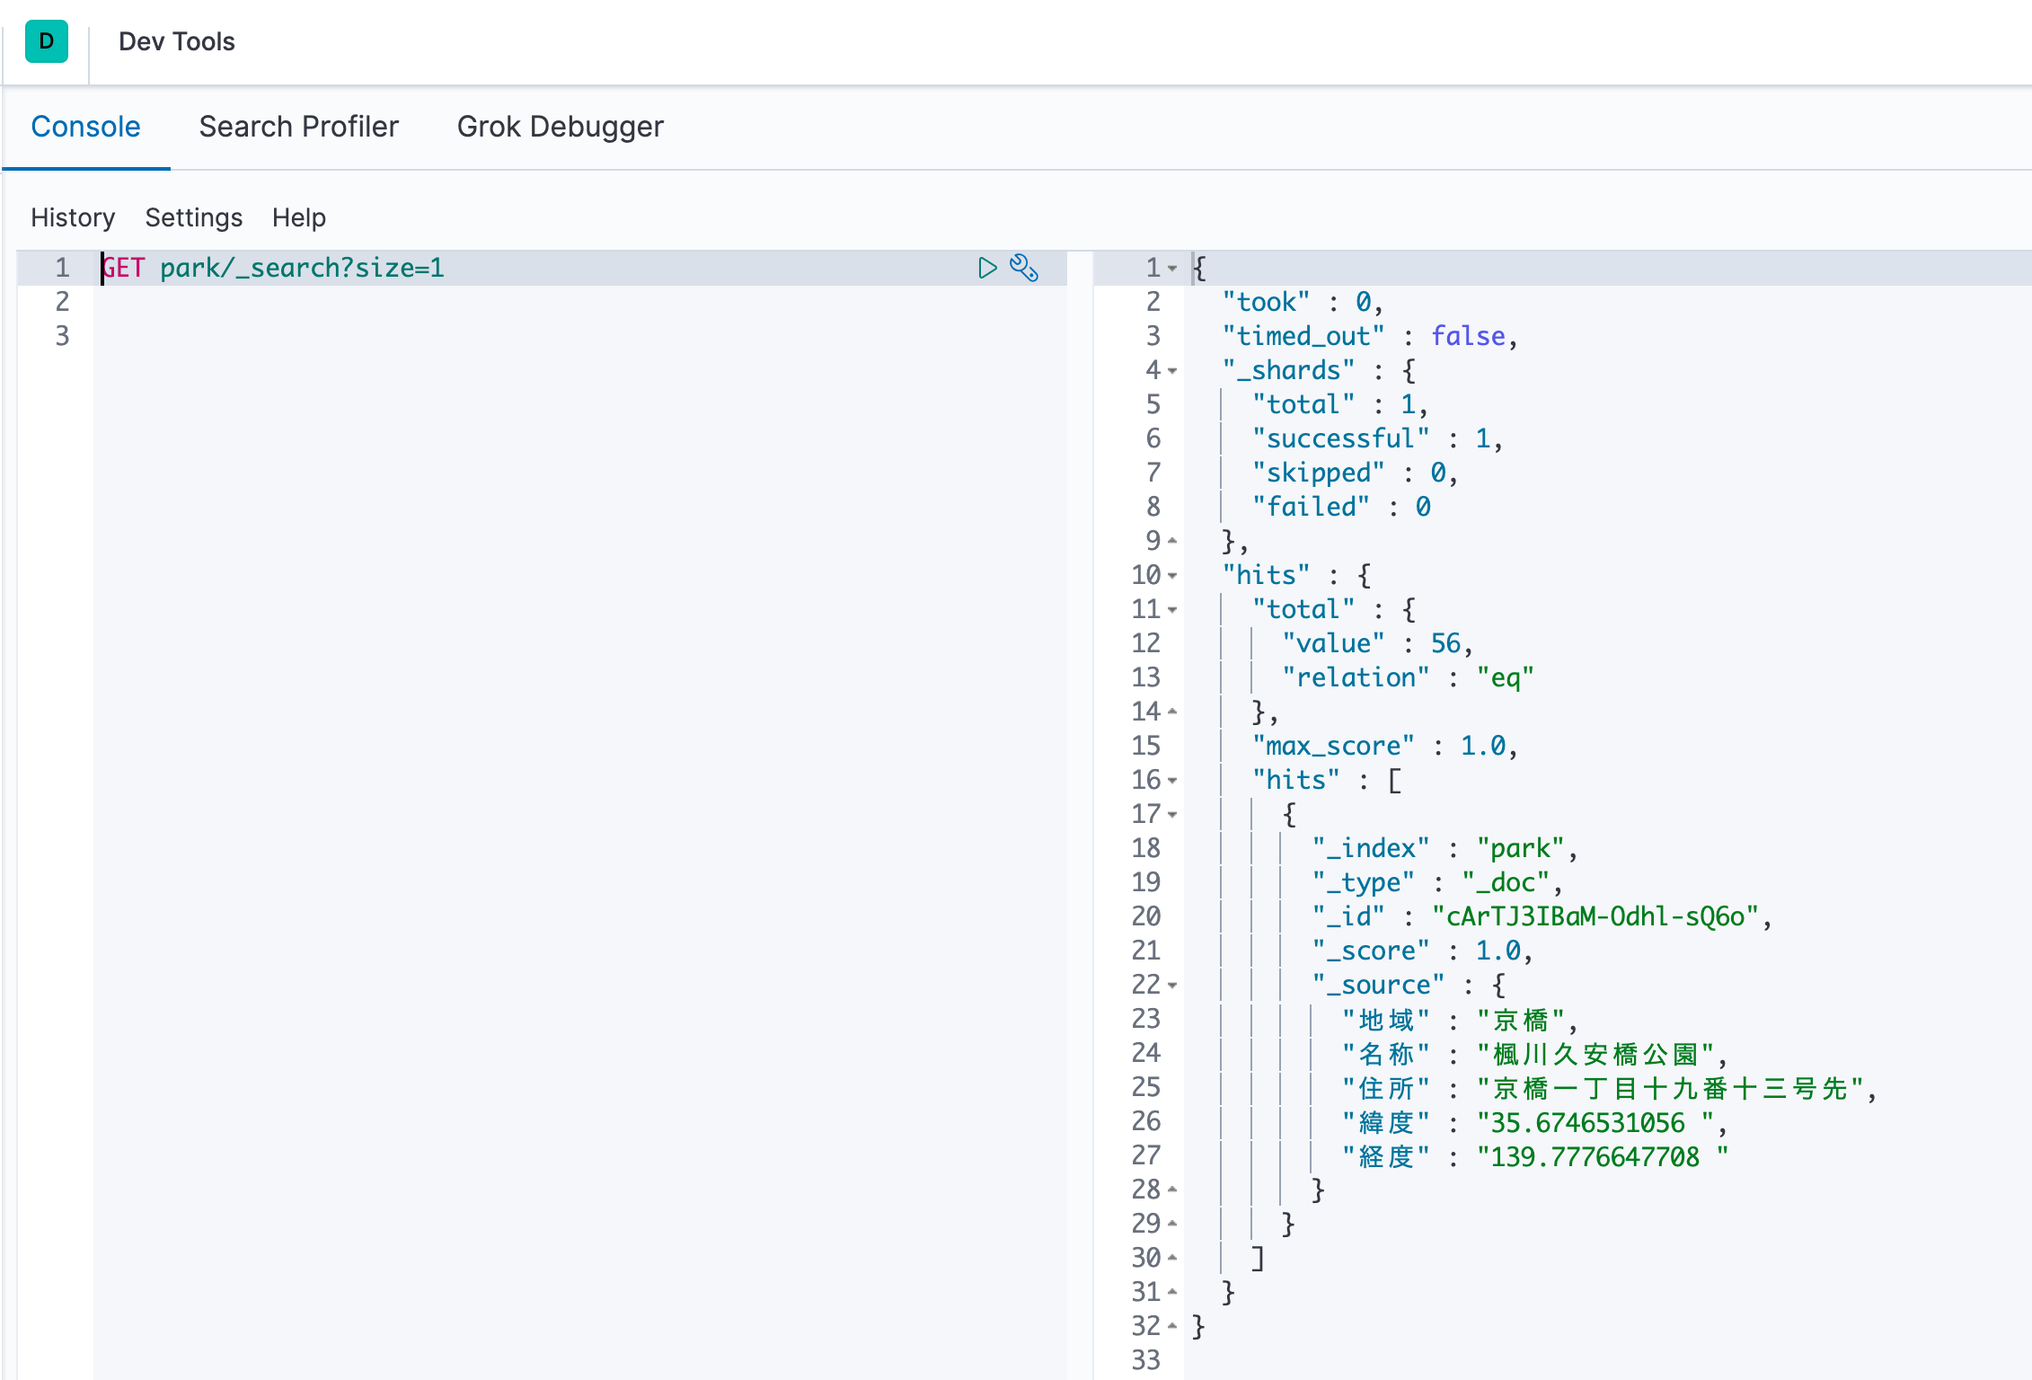2032x1380 pixels.
Task: Fold the outer hits object at line 10
Action: click(x=1172, y=575)
